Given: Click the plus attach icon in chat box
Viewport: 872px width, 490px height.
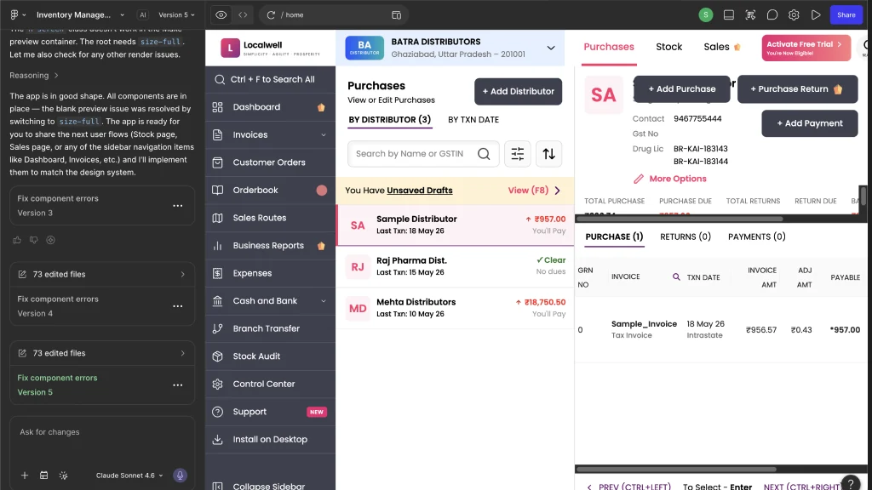Looking at the screenshot, I should click(25, 476).
